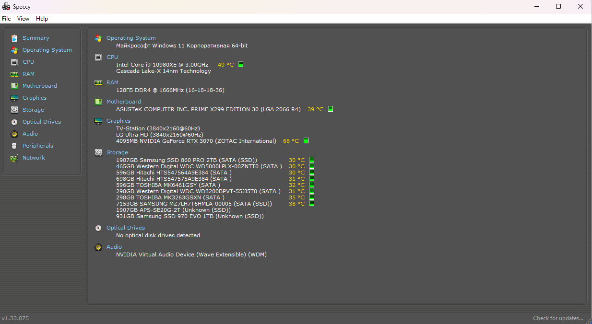Click the Audio speaker icon in sidebar

pyautogui.click(x=14, y=134)
